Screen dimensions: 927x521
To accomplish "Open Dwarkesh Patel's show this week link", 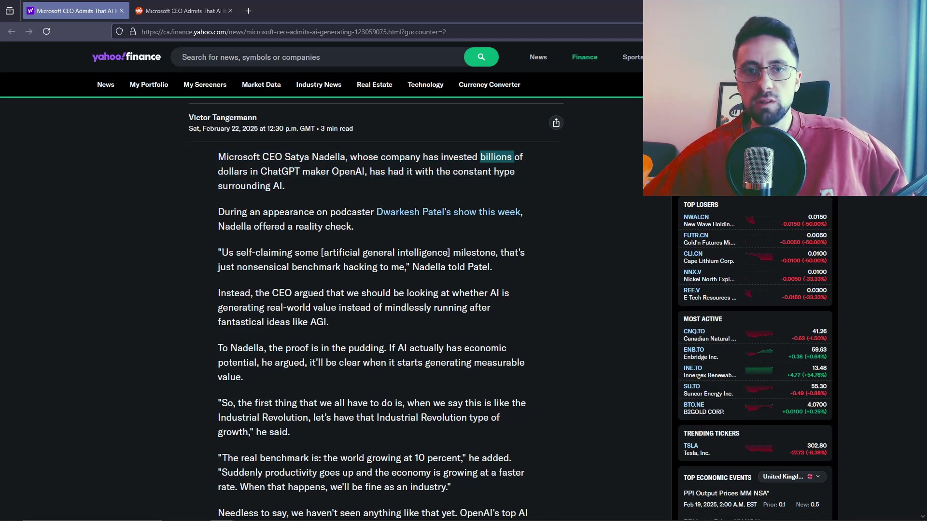I will 448,212.
